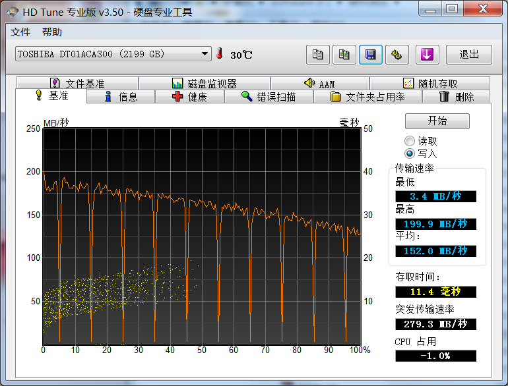The height and width of the screenshot is (386, 508).
Task: Minimize the HD Tune window
Action: pyautogui.click(x=431, y=9)
